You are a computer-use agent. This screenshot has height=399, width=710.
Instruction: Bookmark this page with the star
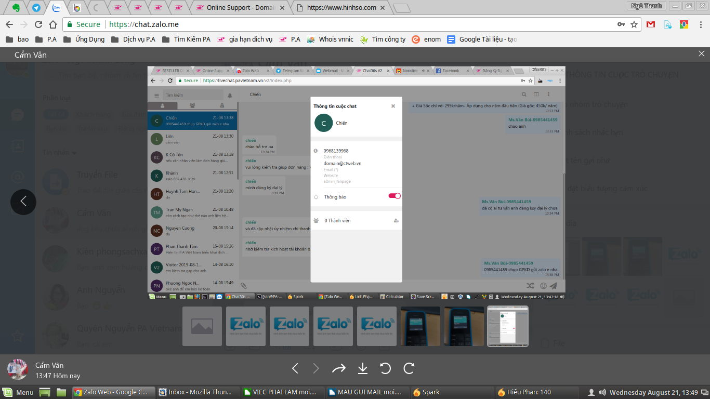[x=634, y=24]
